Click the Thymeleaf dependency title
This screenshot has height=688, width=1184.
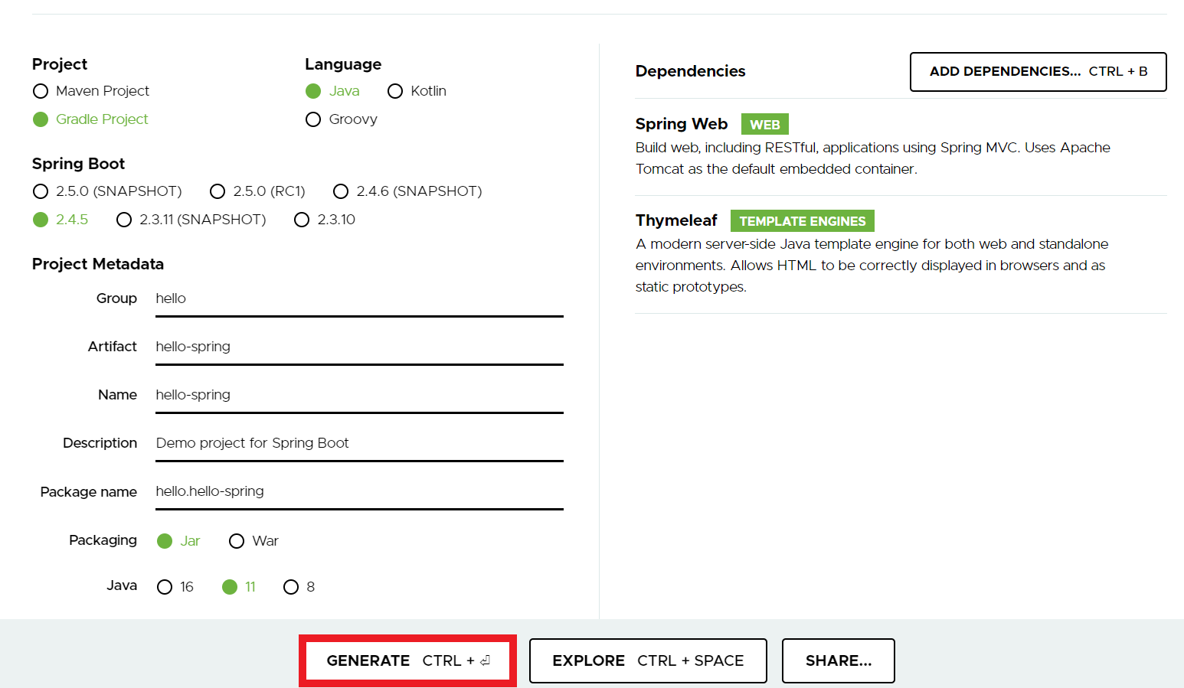point(676,220)
